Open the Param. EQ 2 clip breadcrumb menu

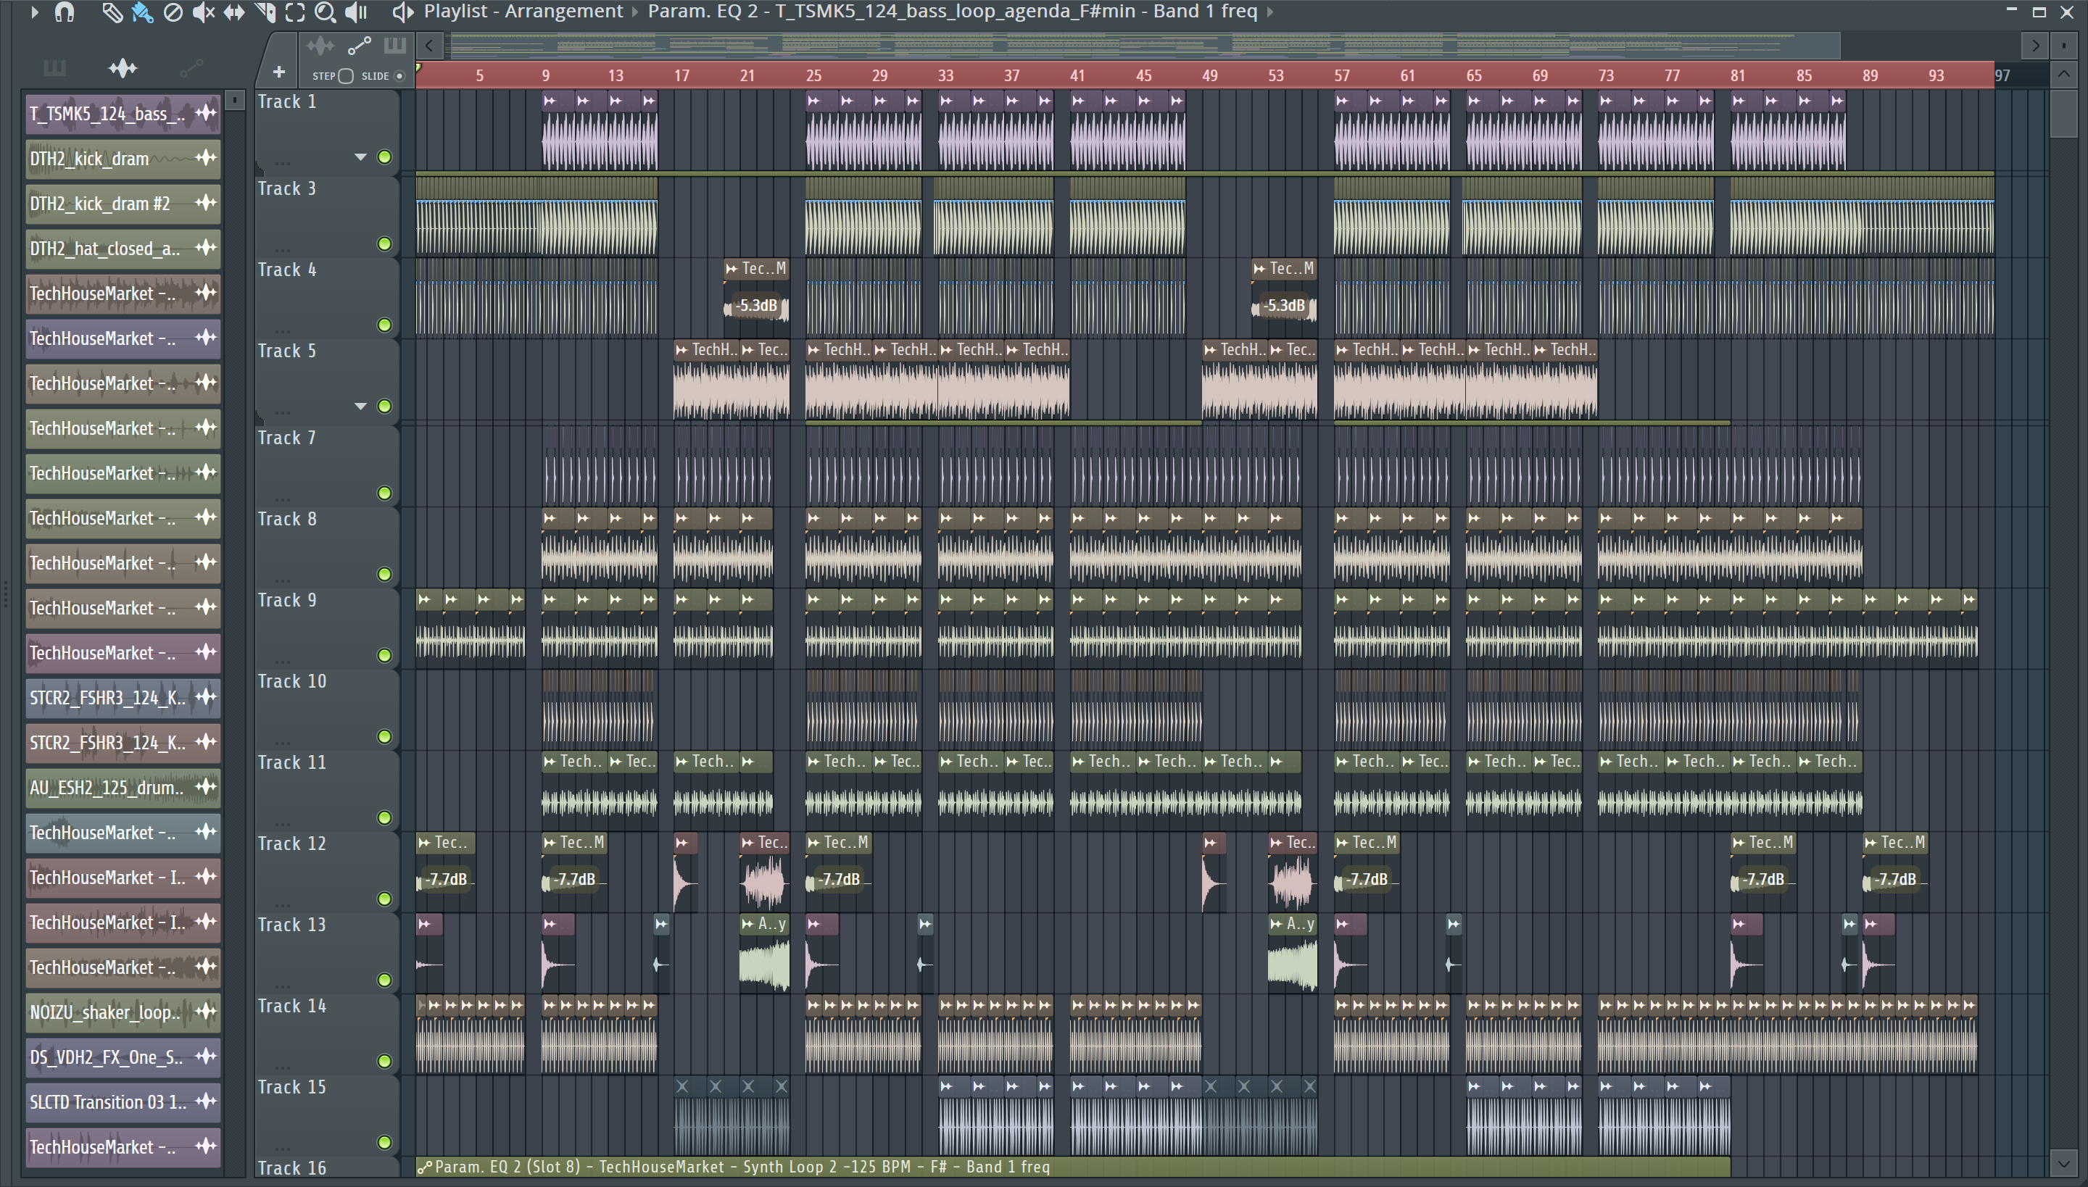[953, 12]
